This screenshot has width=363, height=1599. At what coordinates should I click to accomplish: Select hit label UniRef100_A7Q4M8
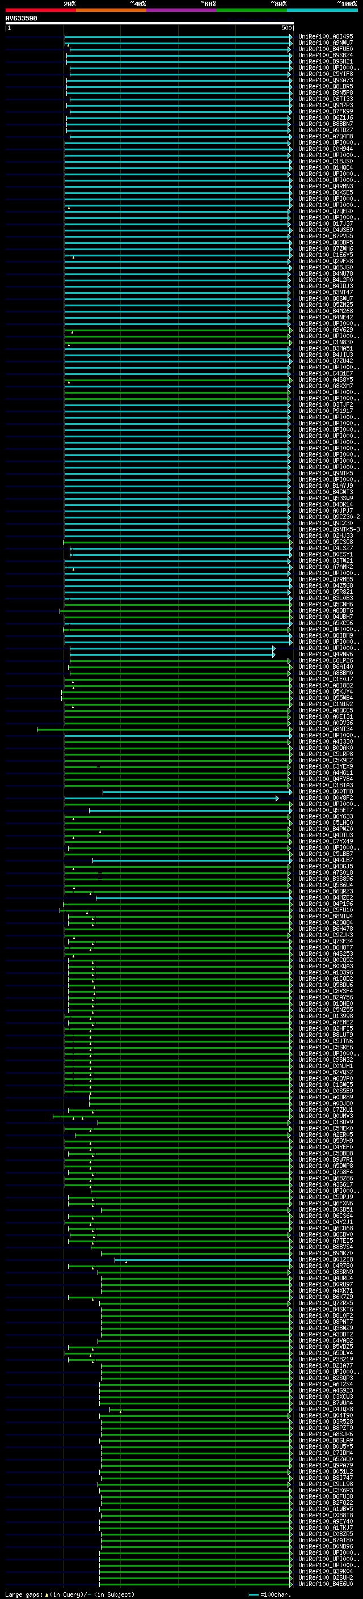click(x=326, y=137)
